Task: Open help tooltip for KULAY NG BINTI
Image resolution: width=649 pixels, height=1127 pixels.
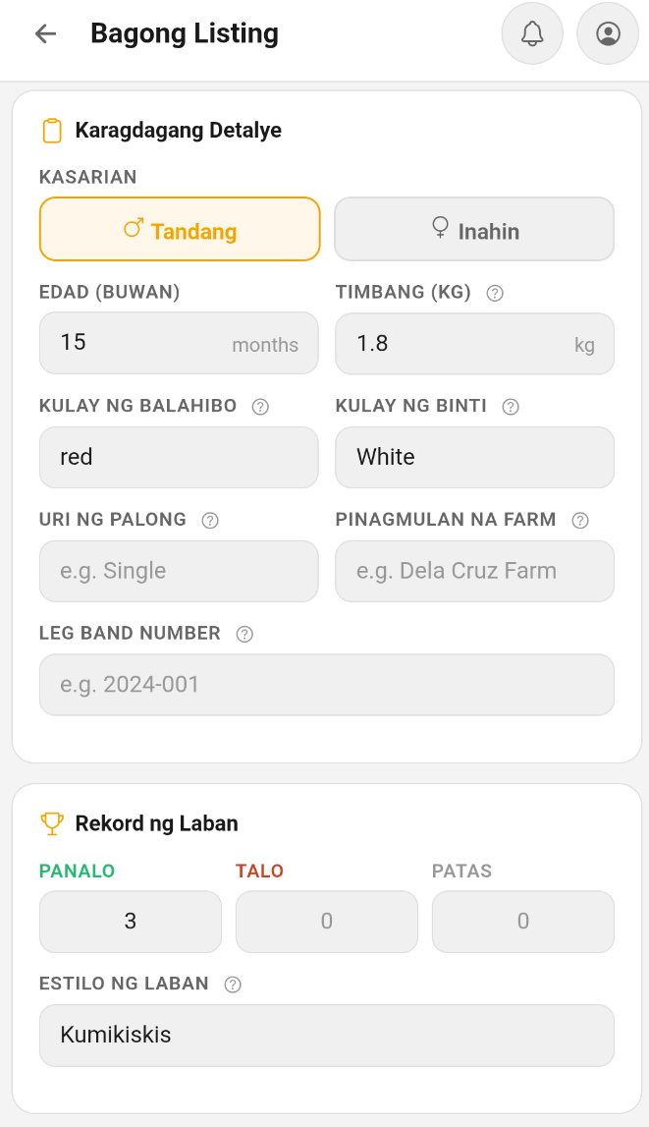Action: click(510, 406)
